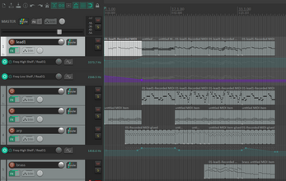Click the pan knob on lead1 track

(40, 51)
